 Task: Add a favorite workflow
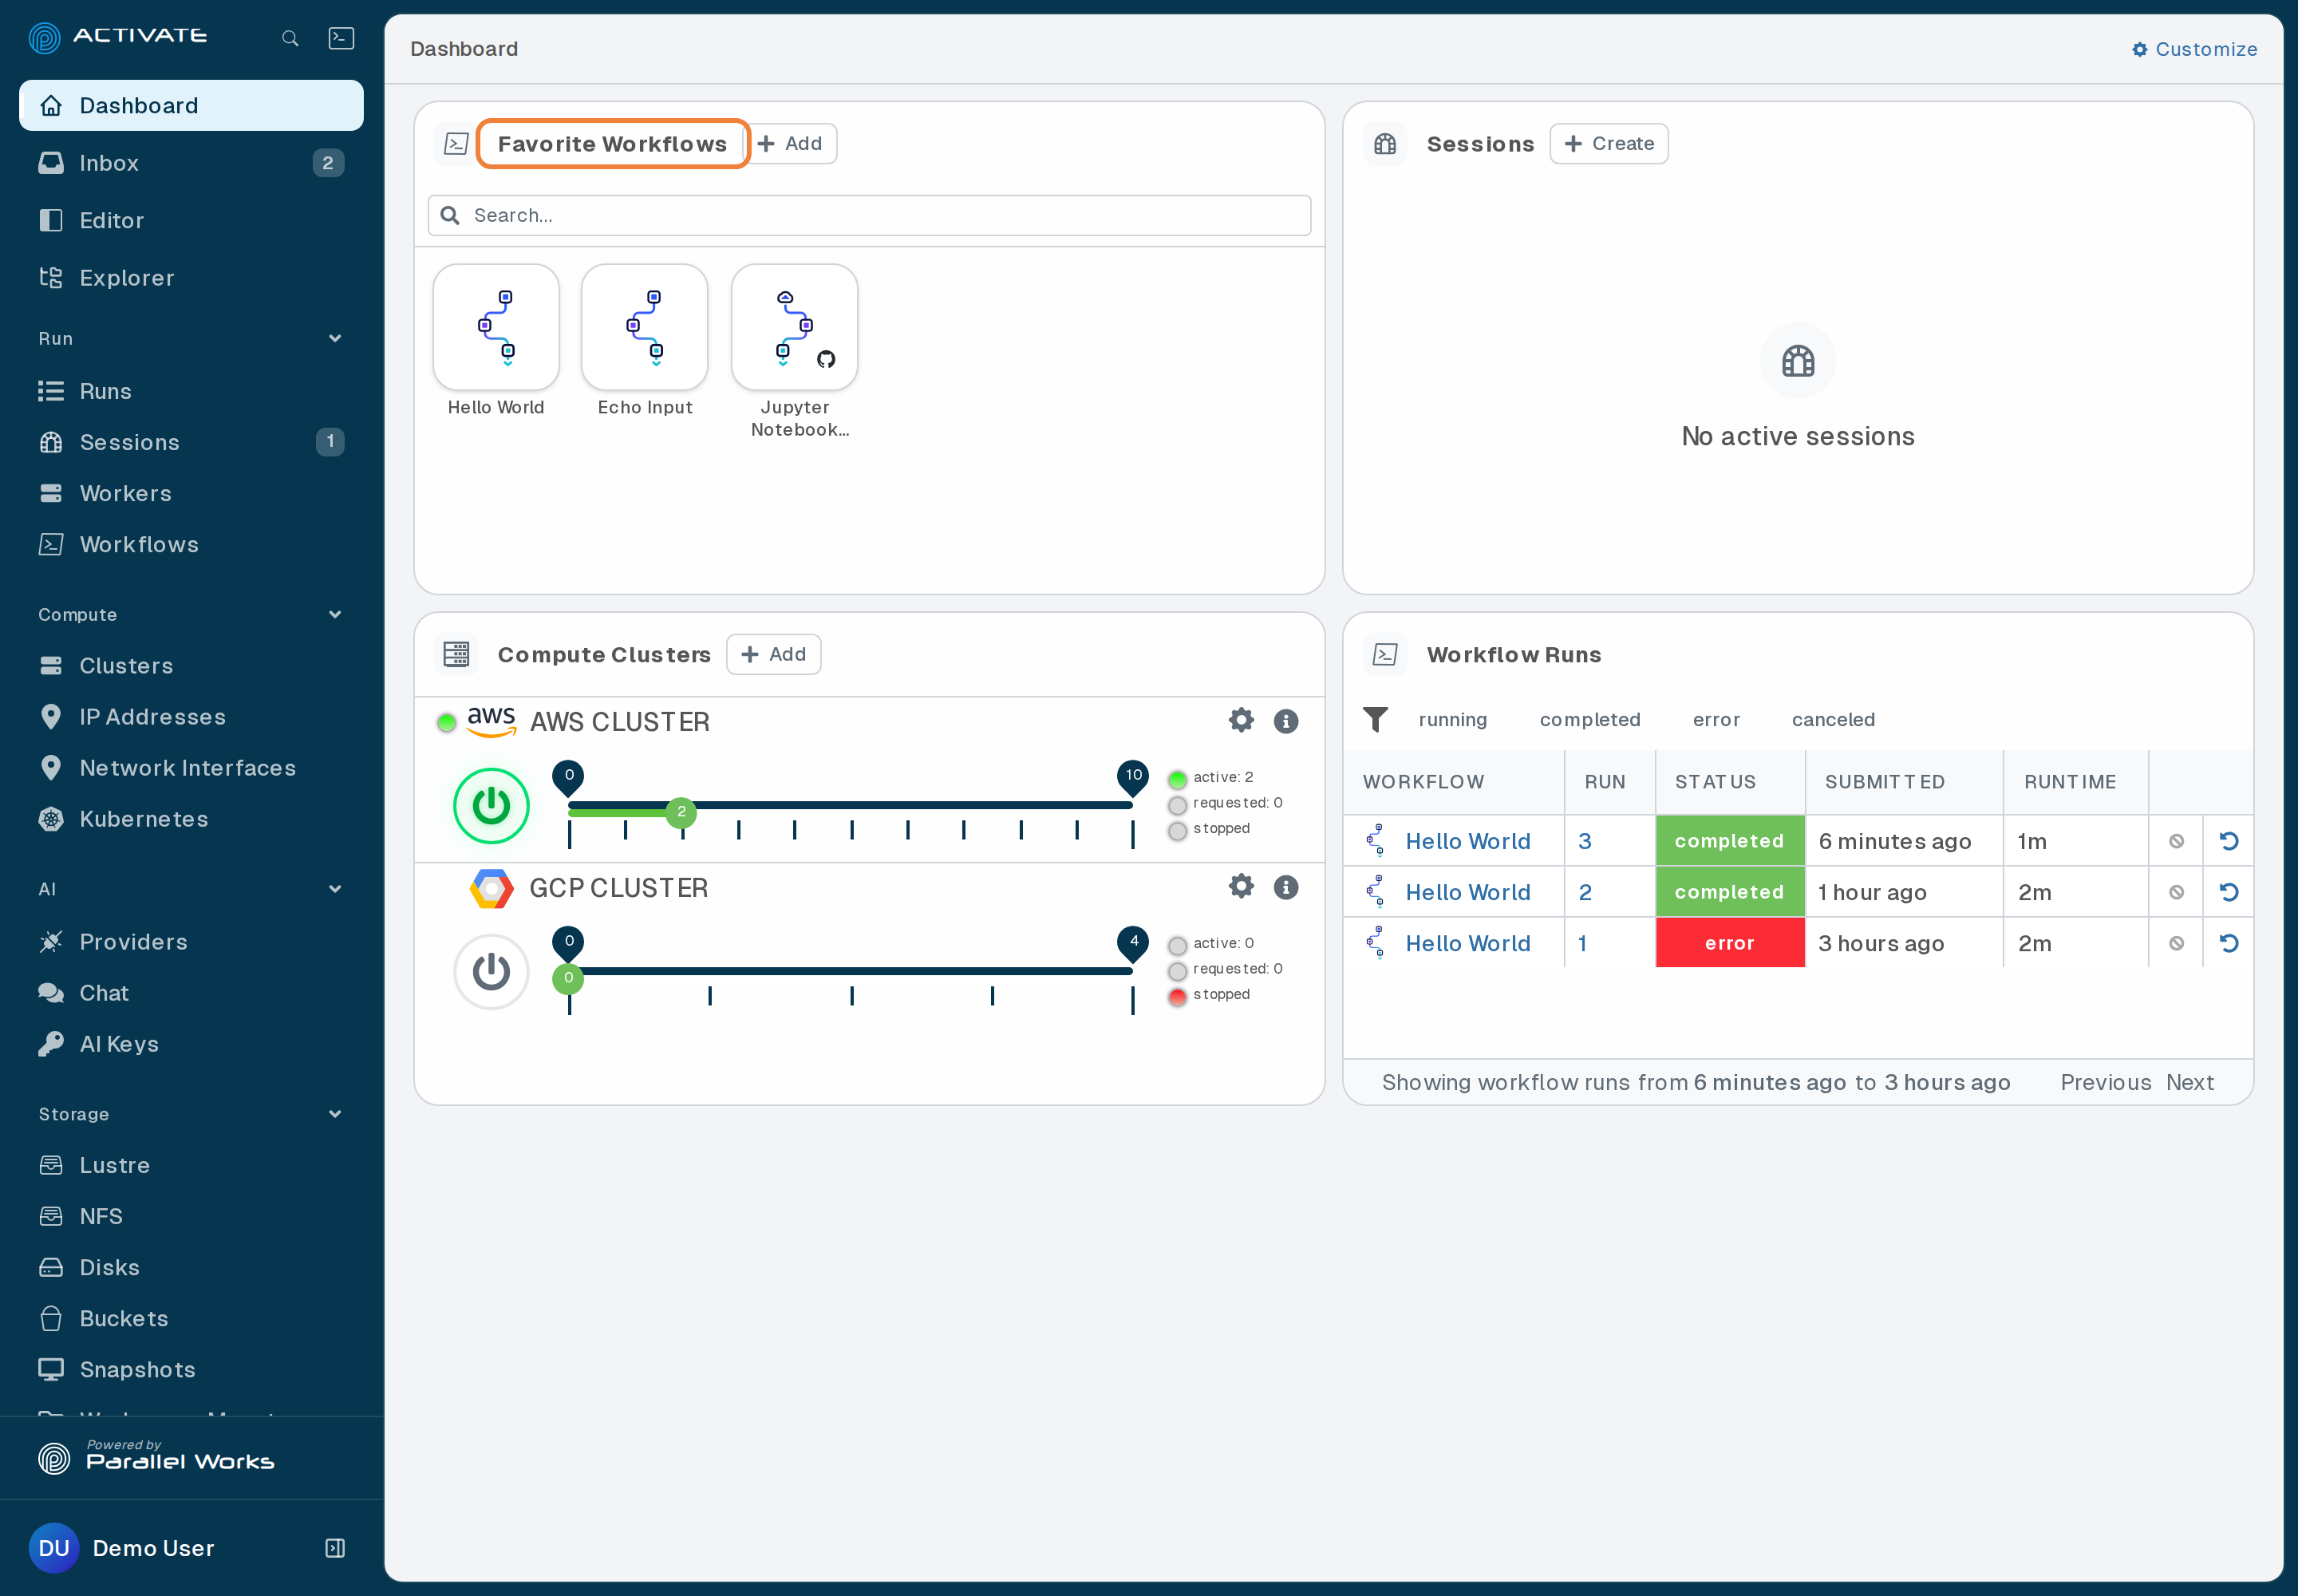[x=790, y=143]
